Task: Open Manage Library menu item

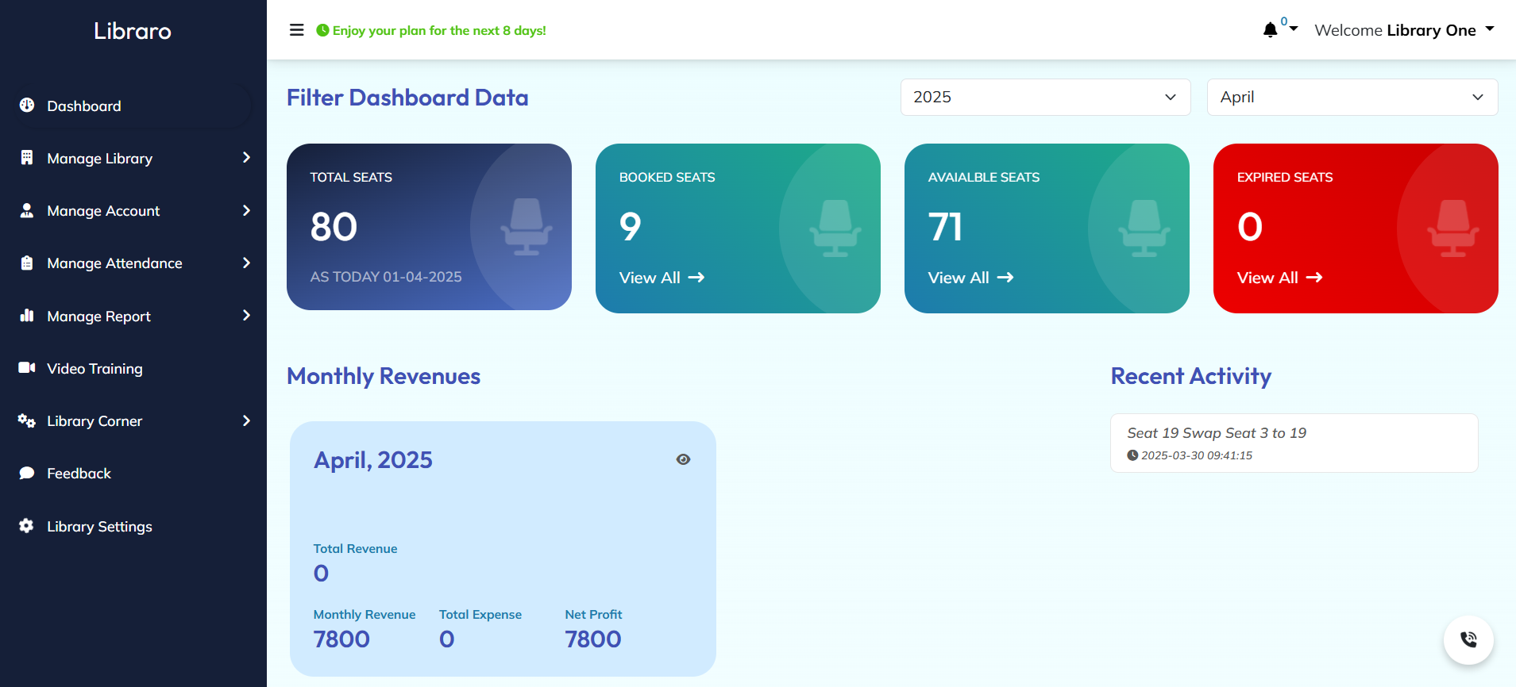Action: [x=133, y=158]
